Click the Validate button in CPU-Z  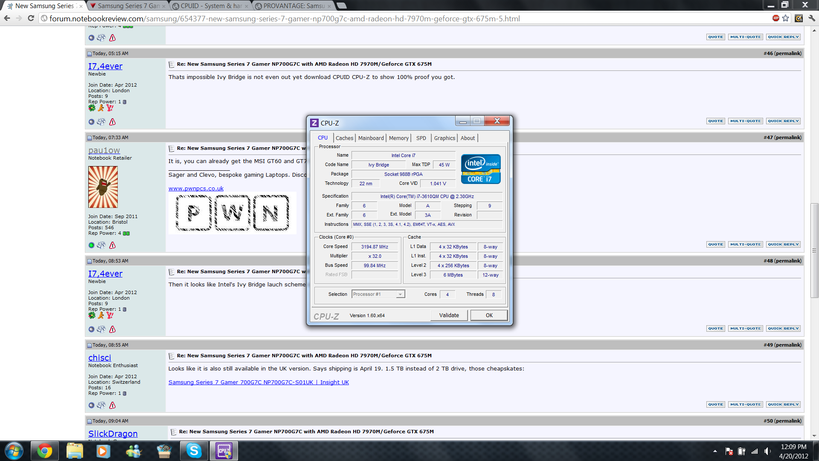click(449, 315)
